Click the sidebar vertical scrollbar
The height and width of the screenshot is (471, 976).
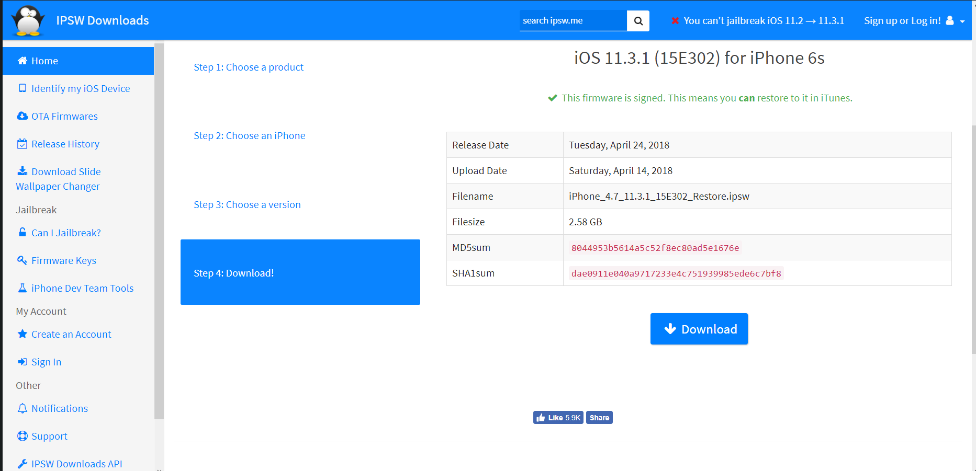pos(159,230)
